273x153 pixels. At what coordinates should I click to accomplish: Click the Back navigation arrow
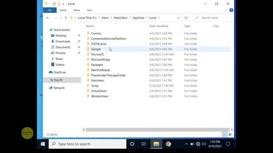pyautogui.click(x=47, y=18)
